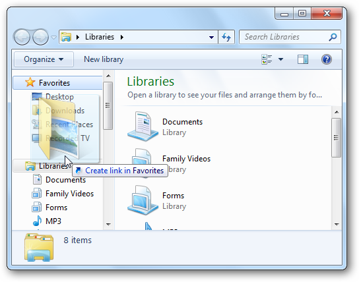Click the Libraries breadcrumb in address bar

pyautogui.click(x=100, y=37)
